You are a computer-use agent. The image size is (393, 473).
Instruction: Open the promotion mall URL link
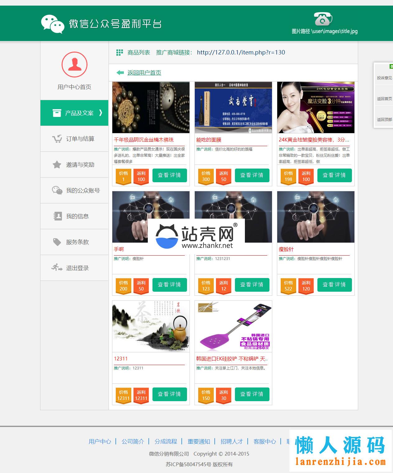click(x=241, y=53)
